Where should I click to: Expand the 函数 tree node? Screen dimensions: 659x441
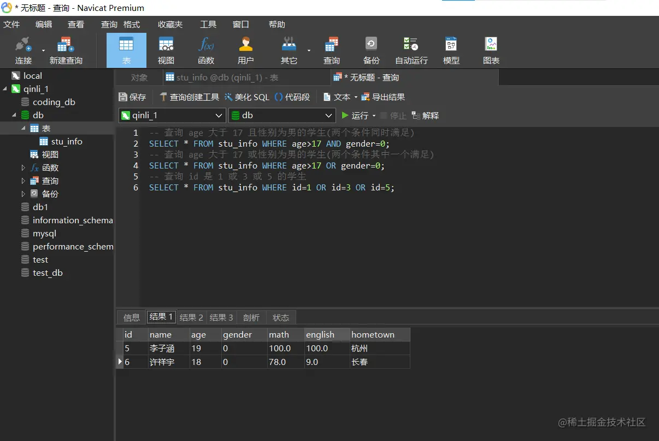click(x=23, y=168)
